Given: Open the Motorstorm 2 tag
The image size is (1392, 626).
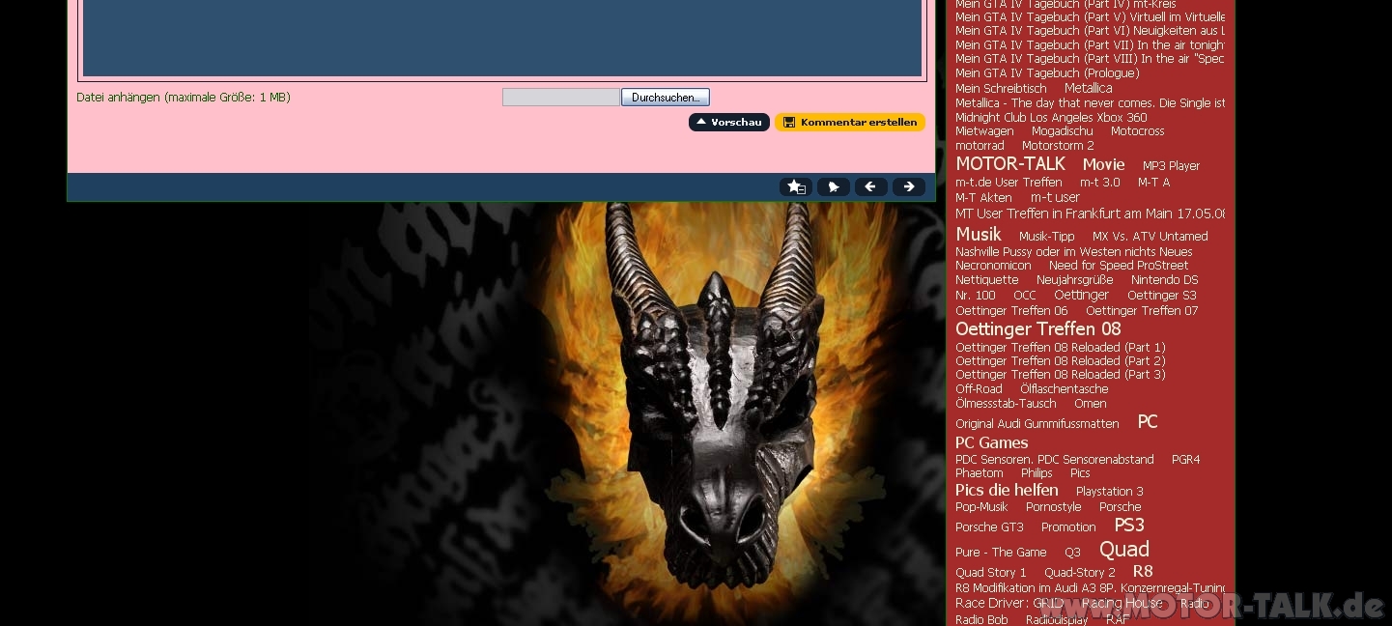Looking at the screenshot, I should pyautogui.click(x=1058, y=146).
